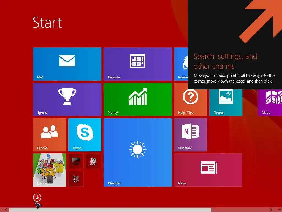Open the Sports tile
The height and width of the screenshot is (212, 282).
point(67,99)
